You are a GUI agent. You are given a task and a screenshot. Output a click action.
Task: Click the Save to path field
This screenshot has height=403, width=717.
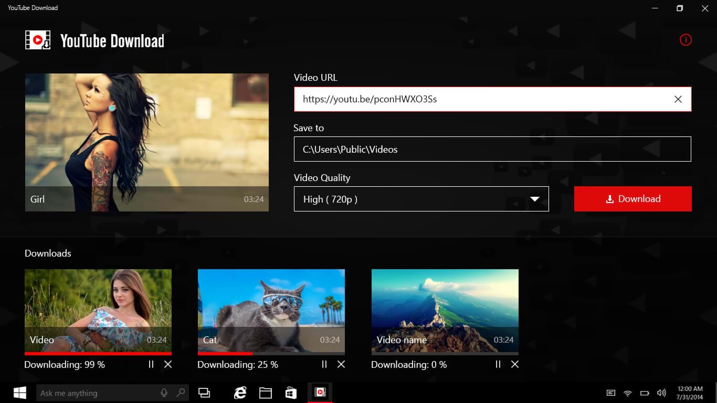(x=492, y=149)
